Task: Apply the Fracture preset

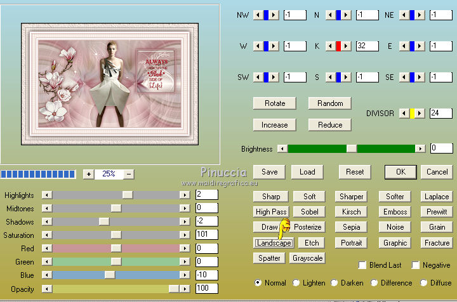Action: coord(437,243)
